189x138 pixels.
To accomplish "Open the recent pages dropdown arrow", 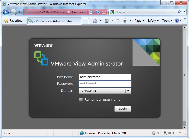I will click(19, 12).
